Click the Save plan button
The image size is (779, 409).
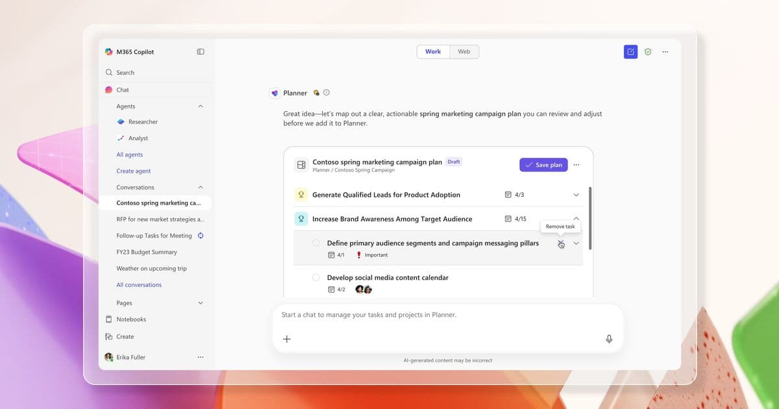click(543, 165)
